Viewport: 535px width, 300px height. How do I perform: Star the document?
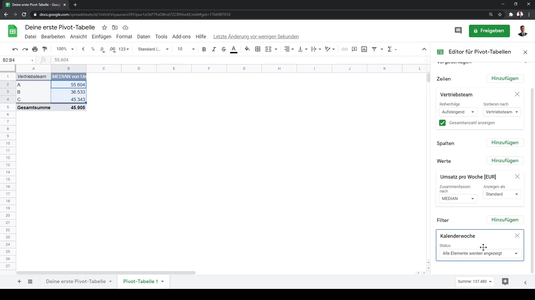[x=104, y=27]
